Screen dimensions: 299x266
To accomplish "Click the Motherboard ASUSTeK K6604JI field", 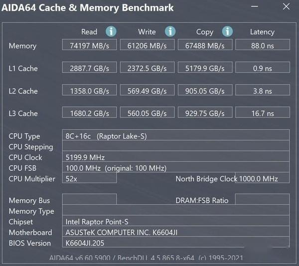I will coord(175,232).
